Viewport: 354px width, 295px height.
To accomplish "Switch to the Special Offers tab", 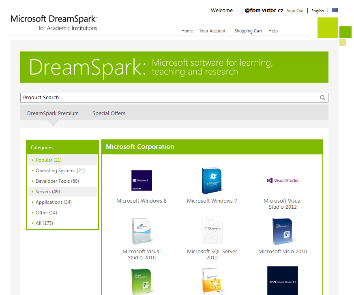I will point(109,113).
